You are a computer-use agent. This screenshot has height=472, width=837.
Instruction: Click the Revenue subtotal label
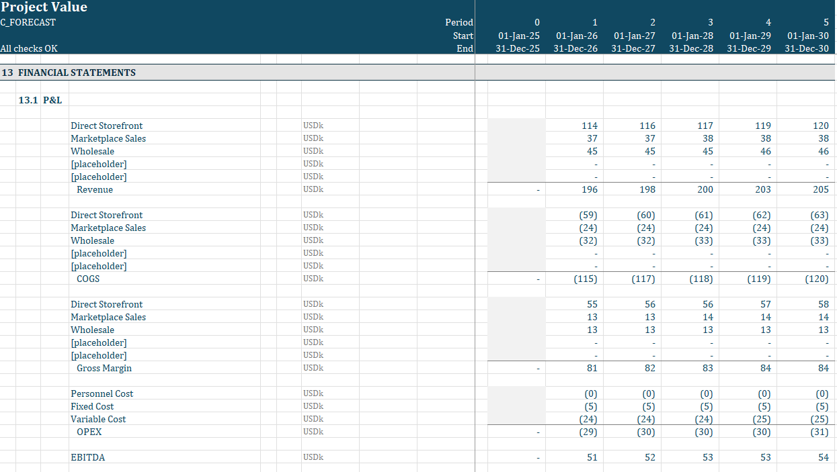(x=95, y=189)
